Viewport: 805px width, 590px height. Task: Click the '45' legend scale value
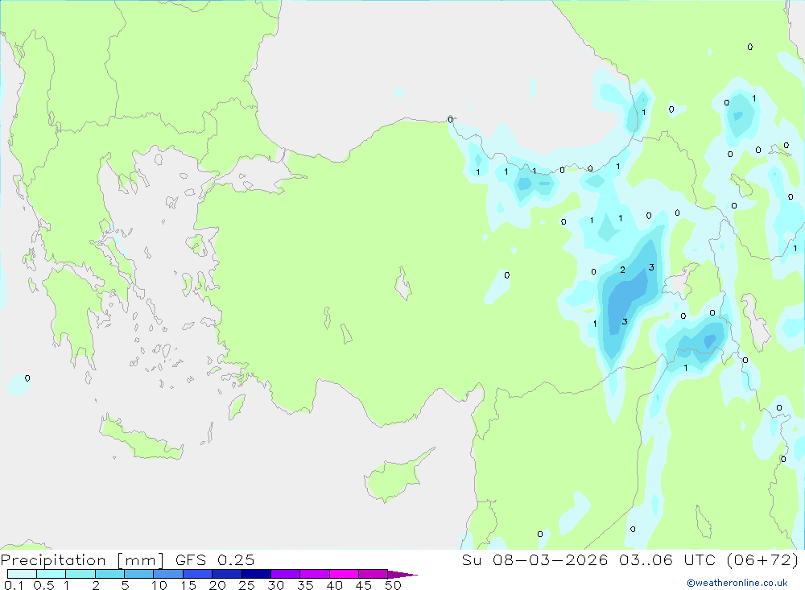click(364, 585)
